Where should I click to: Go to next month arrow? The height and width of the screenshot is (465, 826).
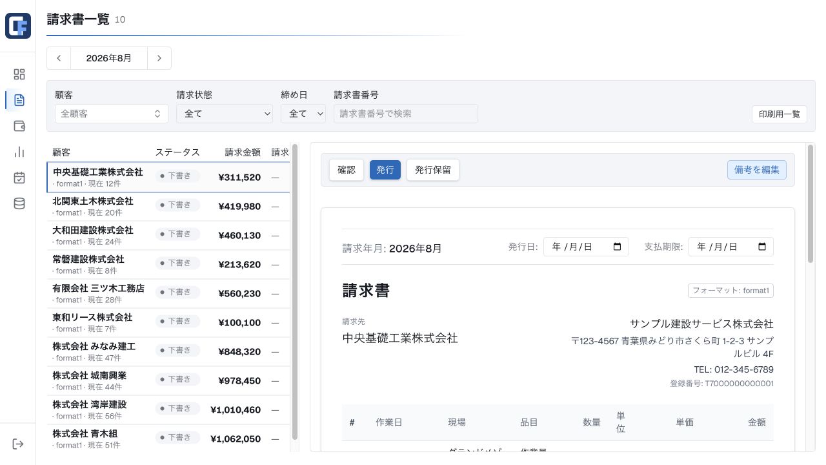click(x=159, y=58)
